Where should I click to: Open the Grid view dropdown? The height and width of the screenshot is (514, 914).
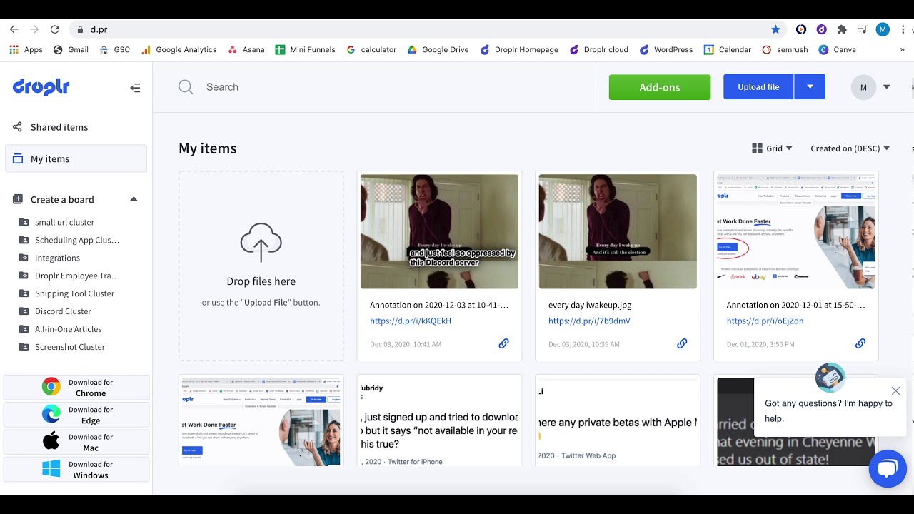[773, 148]
